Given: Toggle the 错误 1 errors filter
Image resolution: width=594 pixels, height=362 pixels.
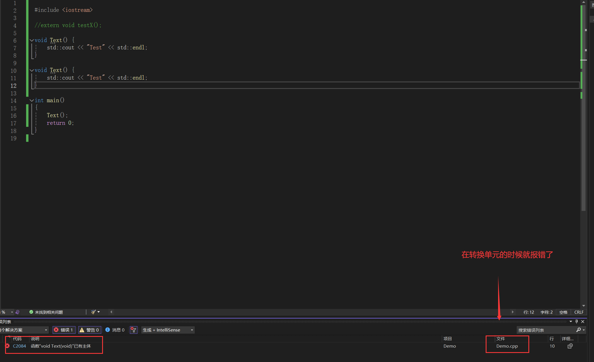Looking at the screenshot, I should (x=64, y=330).
